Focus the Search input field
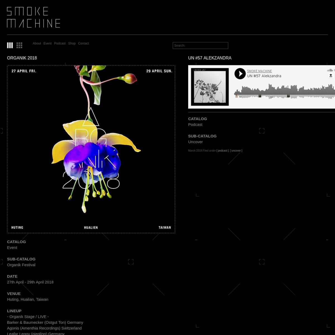Image resolution: width=335 pixels, height=335 pixels. tap(200, 46)
